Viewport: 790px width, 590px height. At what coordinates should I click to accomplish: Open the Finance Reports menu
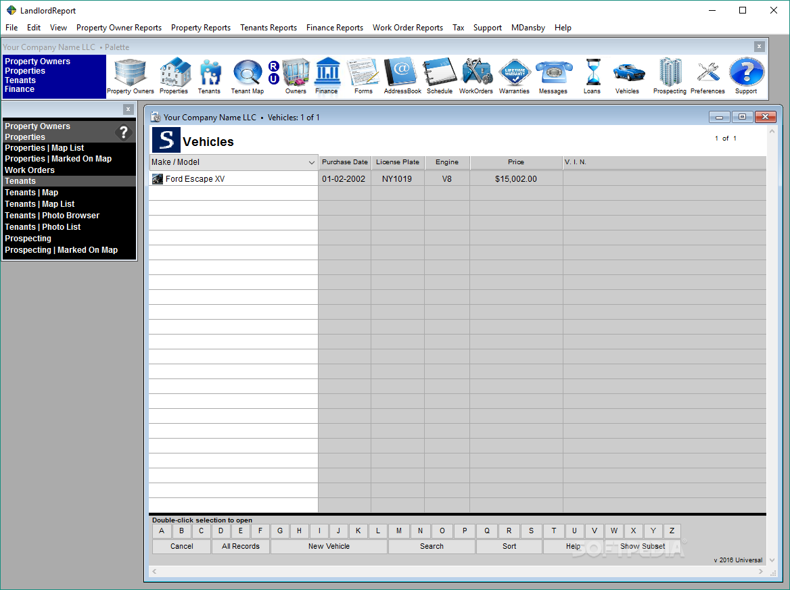click(335, 28)
